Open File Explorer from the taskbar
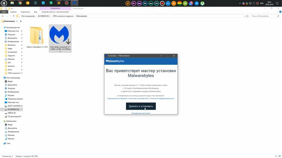The height and width of the screenshot is (158, 282). (12, 3)
